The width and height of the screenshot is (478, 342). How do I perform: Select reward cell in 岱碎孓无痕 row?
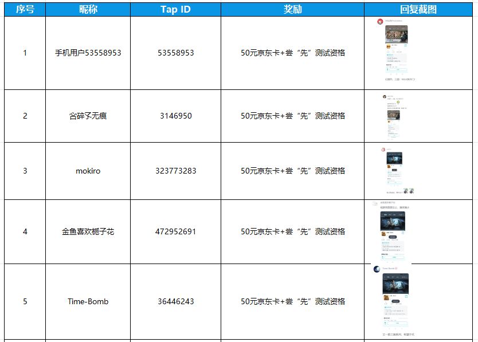tap(293, 116)
